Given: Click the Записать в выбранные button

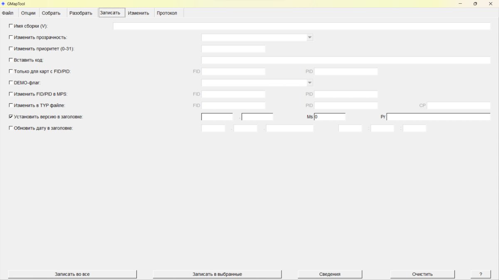Looking at the screenshot, I should (217, 274).
